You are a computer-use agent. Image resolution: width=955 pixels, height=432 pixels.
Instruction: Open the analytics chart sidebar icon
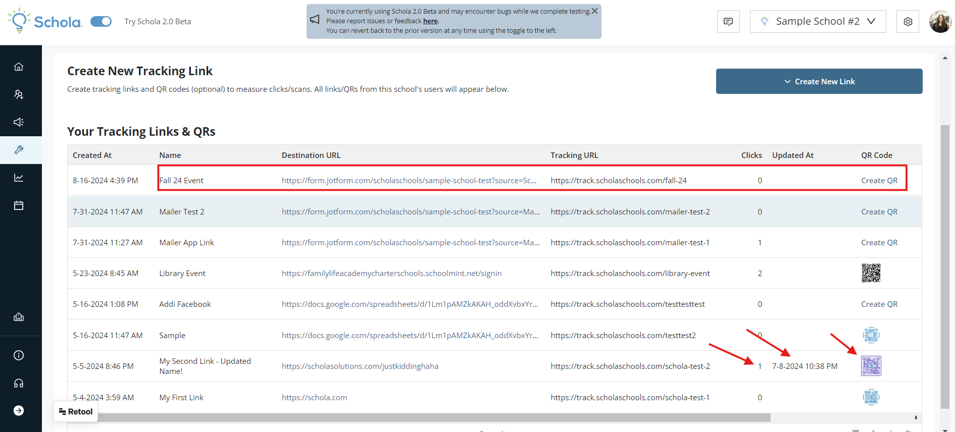point(19,178)
